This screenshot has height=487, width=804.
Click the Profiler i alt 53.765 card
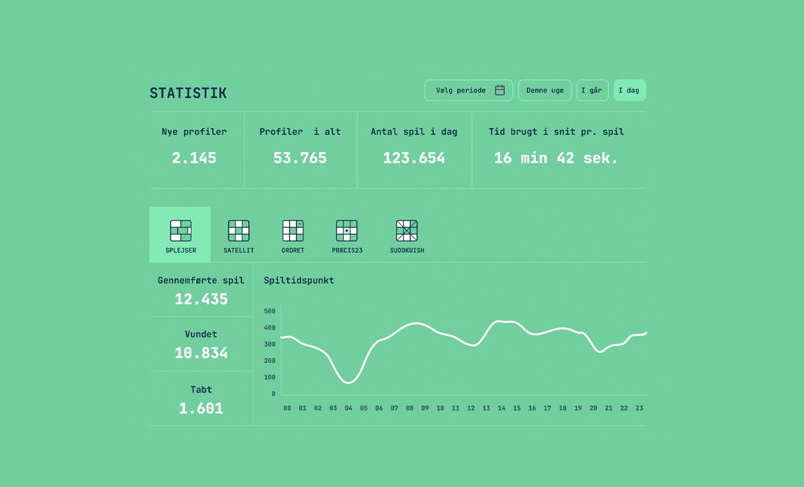pos(301,150)
